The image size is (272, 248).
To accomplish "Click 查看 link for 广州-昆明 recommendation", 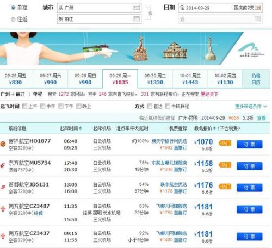I will [x=262, y=118].
